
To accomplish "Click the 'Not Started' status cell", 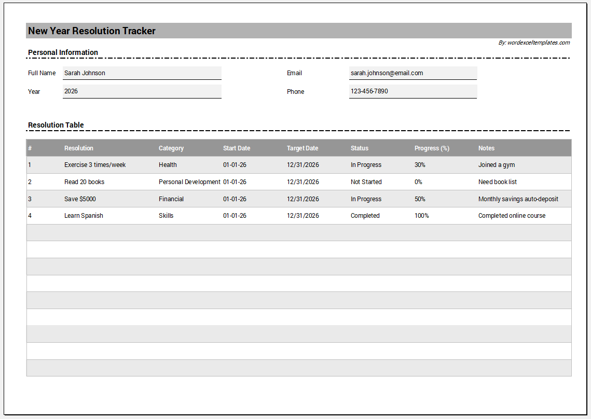I will (366, 182).
